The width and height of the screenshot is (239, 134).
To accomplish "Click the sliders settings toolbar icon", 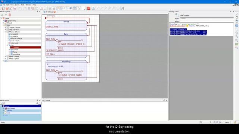I will coord(67,8).
